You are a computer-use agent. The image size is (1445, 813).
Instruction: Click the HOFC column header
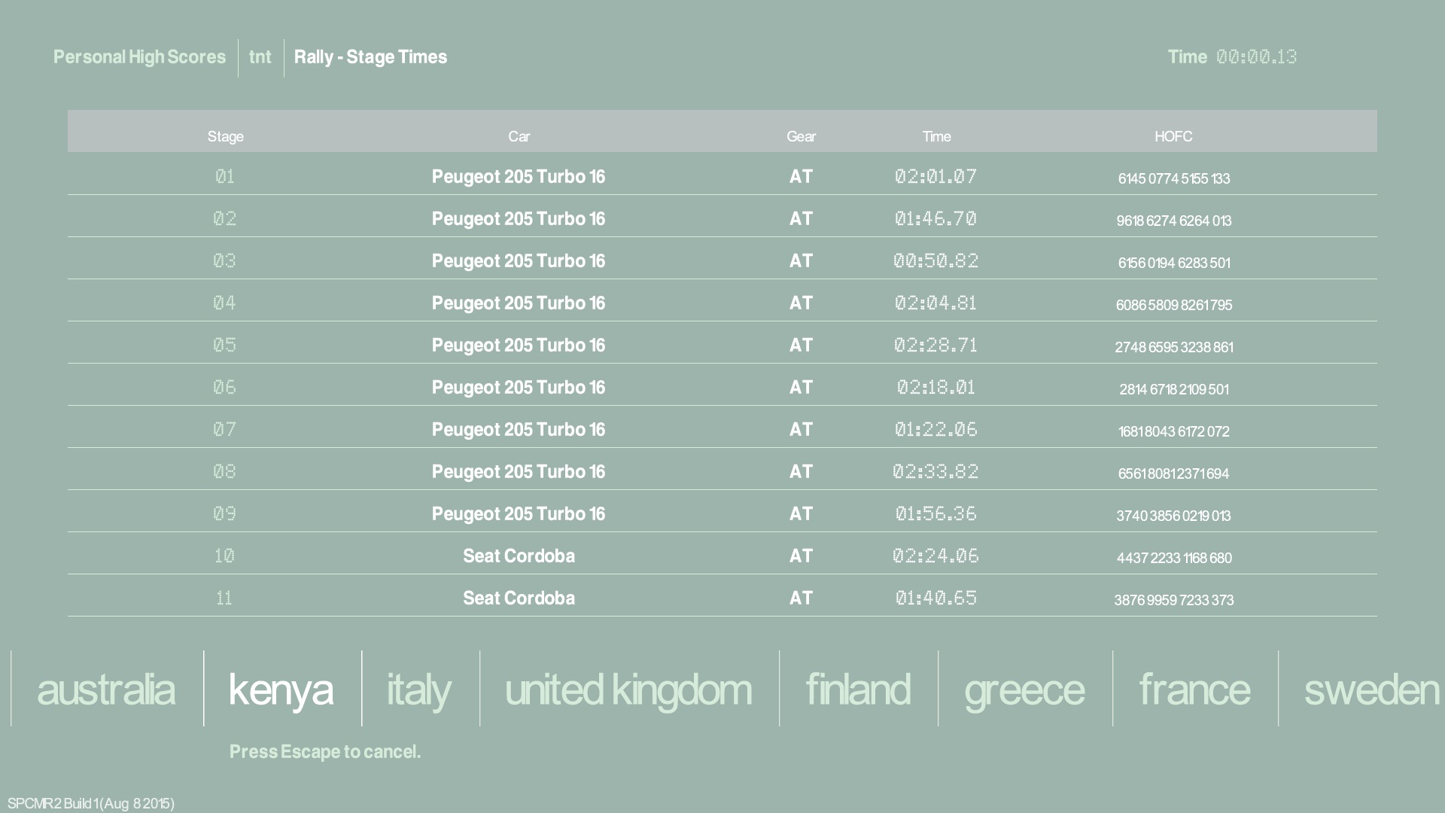tap(1173, 136)
